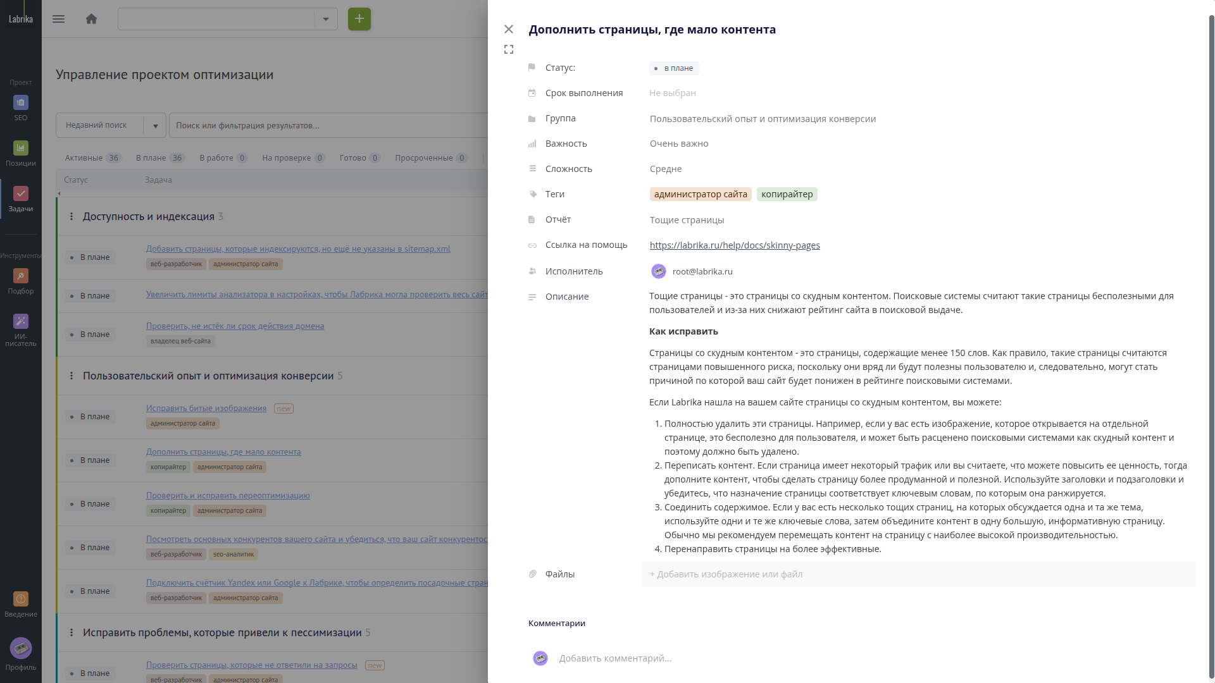The image size is (1215, 683).
Task: Click the commenter avatar near comment field
Action: point(540,658)
